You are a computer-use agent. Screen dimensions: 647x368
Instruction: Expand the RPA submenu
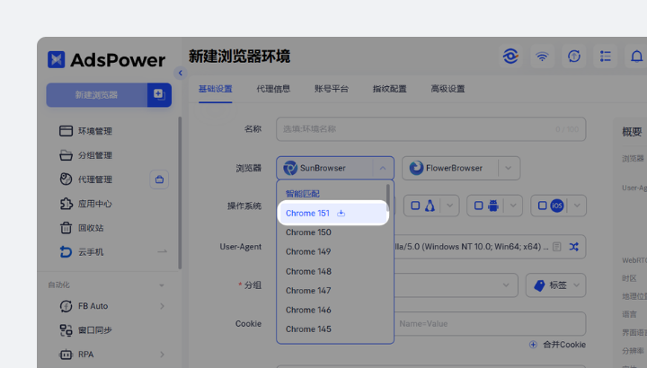[x=162, y=355]
